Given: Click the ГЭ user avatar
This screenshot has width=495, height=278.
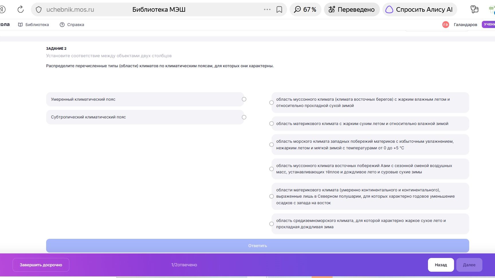Looking at the screenshot, I should [445, 25].
